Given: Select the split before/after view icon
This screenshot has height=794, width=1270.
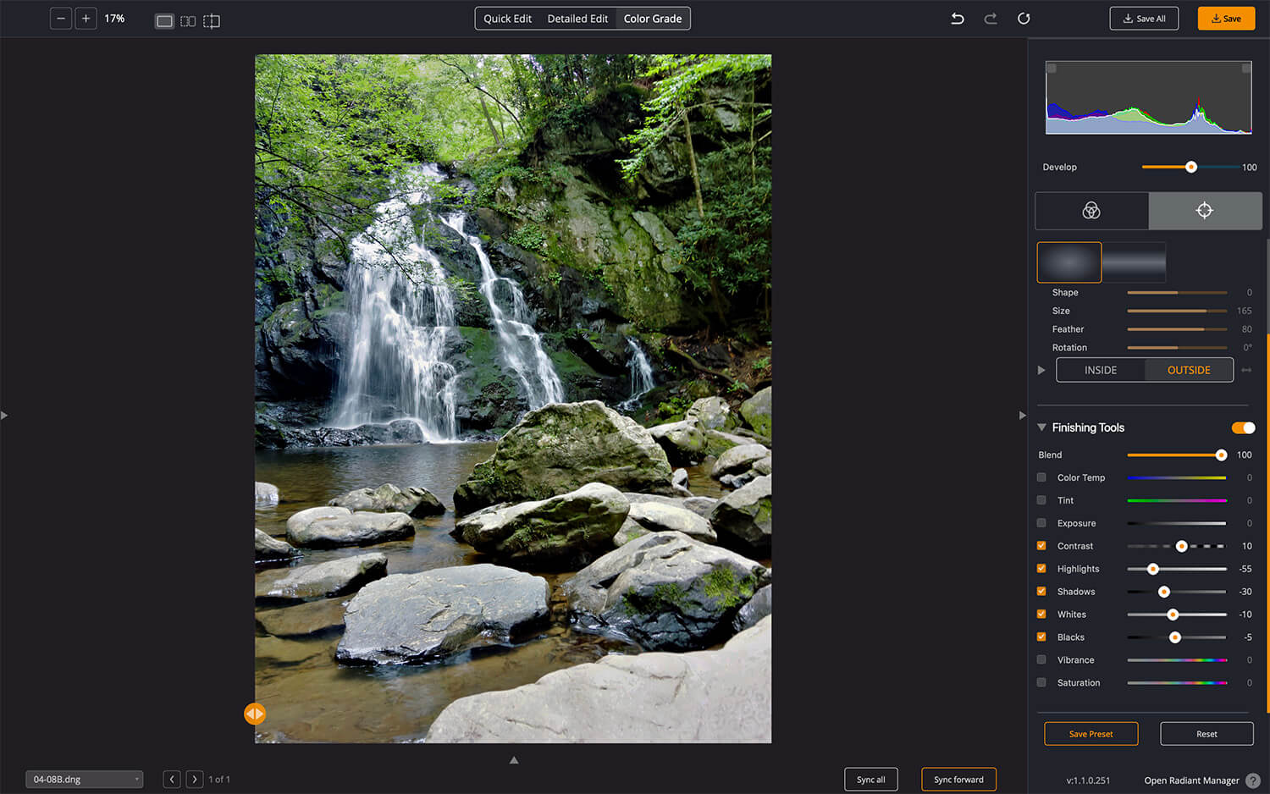Looking at the screenshot, I should pos(188,21).
